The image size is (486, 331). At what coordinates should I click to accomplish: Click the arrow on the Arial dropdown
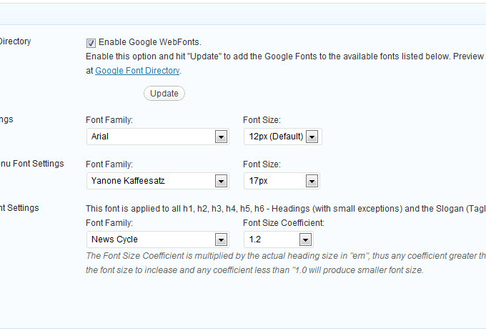click(x=221, y=137)
